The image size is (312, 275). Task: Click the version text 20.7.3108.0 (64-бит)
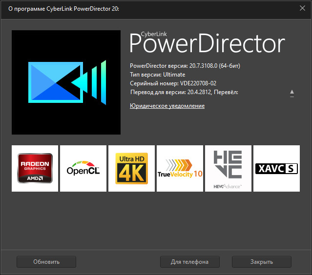[x=215, y=66]
